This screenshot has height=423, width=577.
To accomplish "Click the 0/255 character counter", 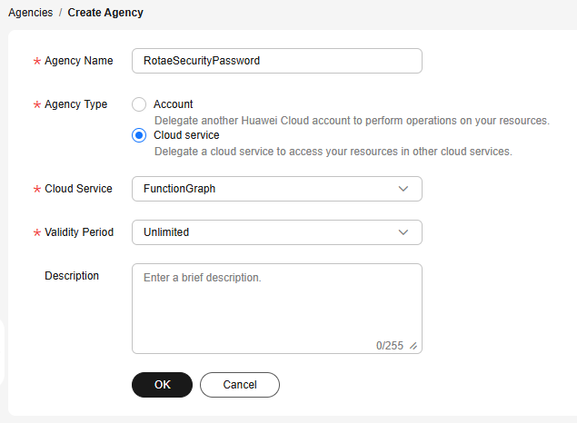I will click(389, 346).
